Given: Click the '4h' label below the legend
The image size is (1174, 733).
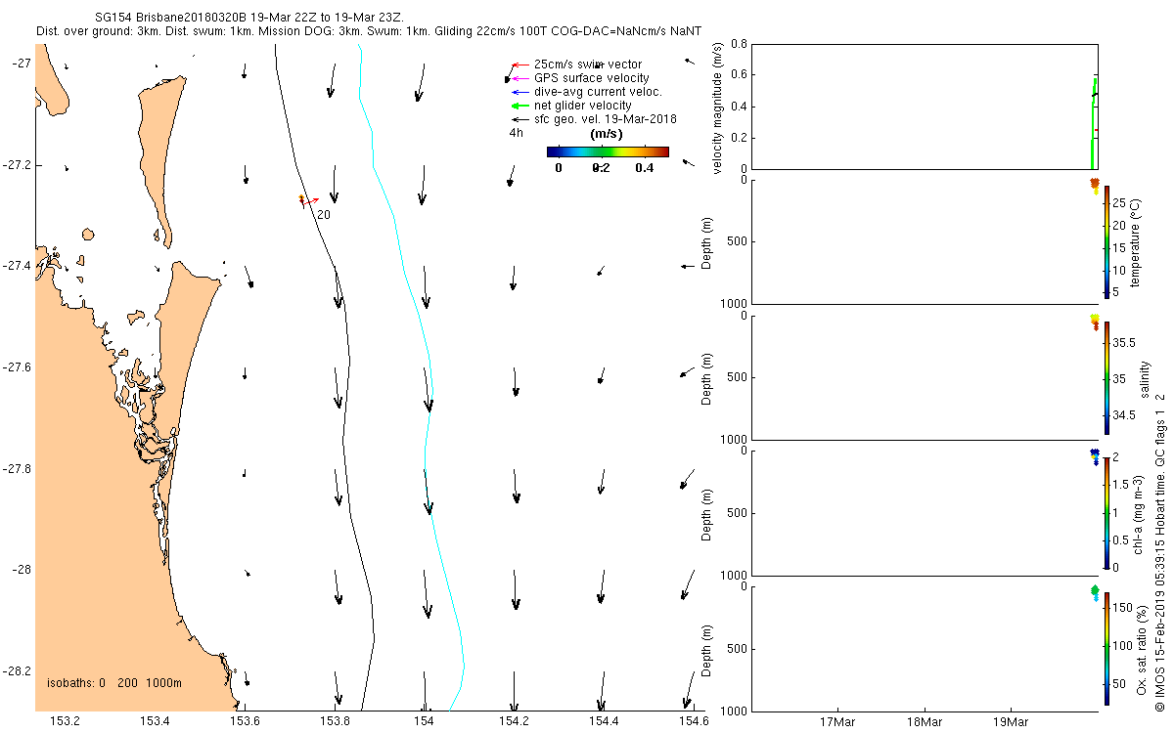Looking at the screenshot, I should (x=516, y=133).
